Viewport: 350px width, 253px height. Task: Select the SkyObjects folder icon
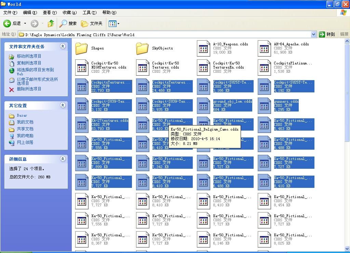(142, 48)
